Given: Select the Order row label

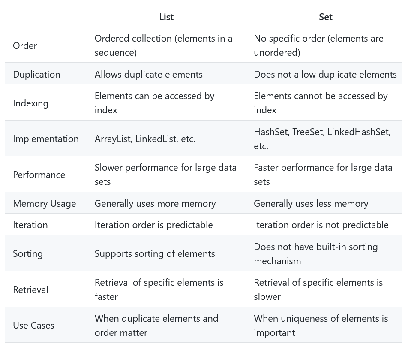Looking at the screenshot, I should pos(25,45).
